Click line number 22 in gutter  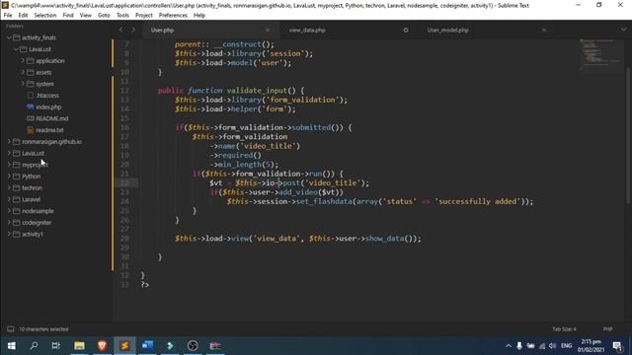coord(124,182)
